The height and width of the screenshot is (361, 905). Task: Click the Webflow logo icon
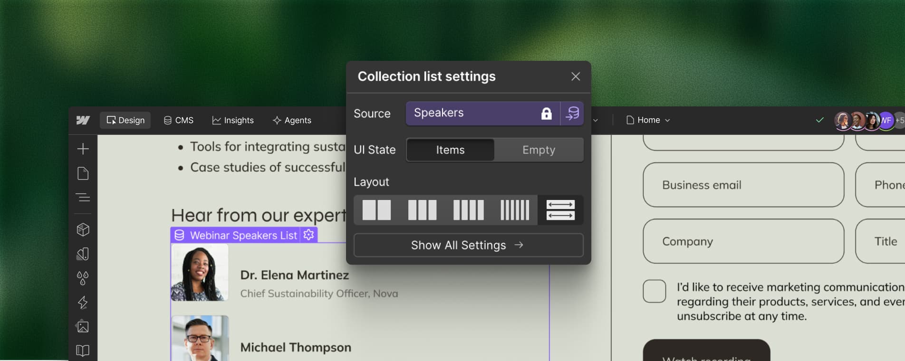[83, 120]
